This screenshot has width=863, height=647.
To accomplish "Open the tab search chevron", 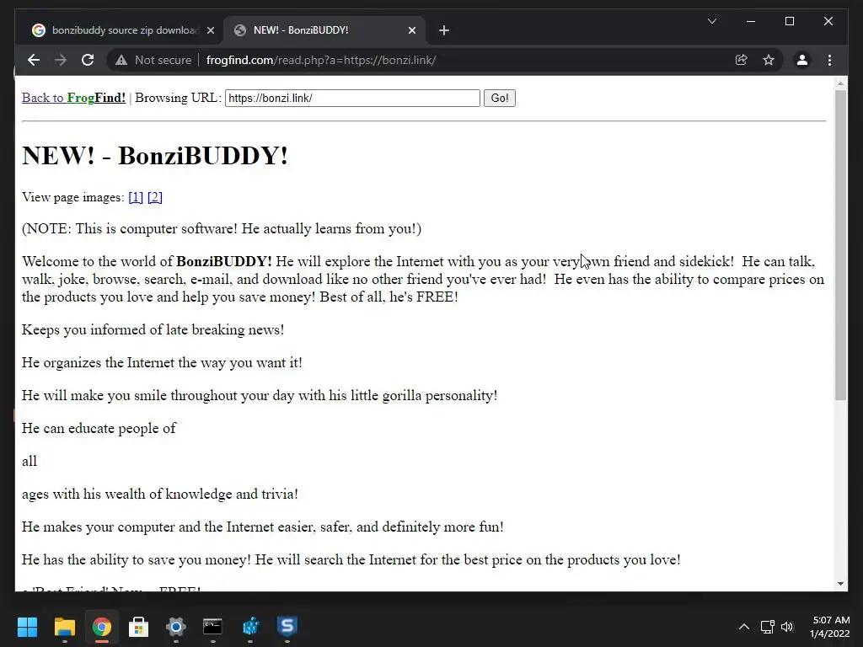I will pos(711,21).
